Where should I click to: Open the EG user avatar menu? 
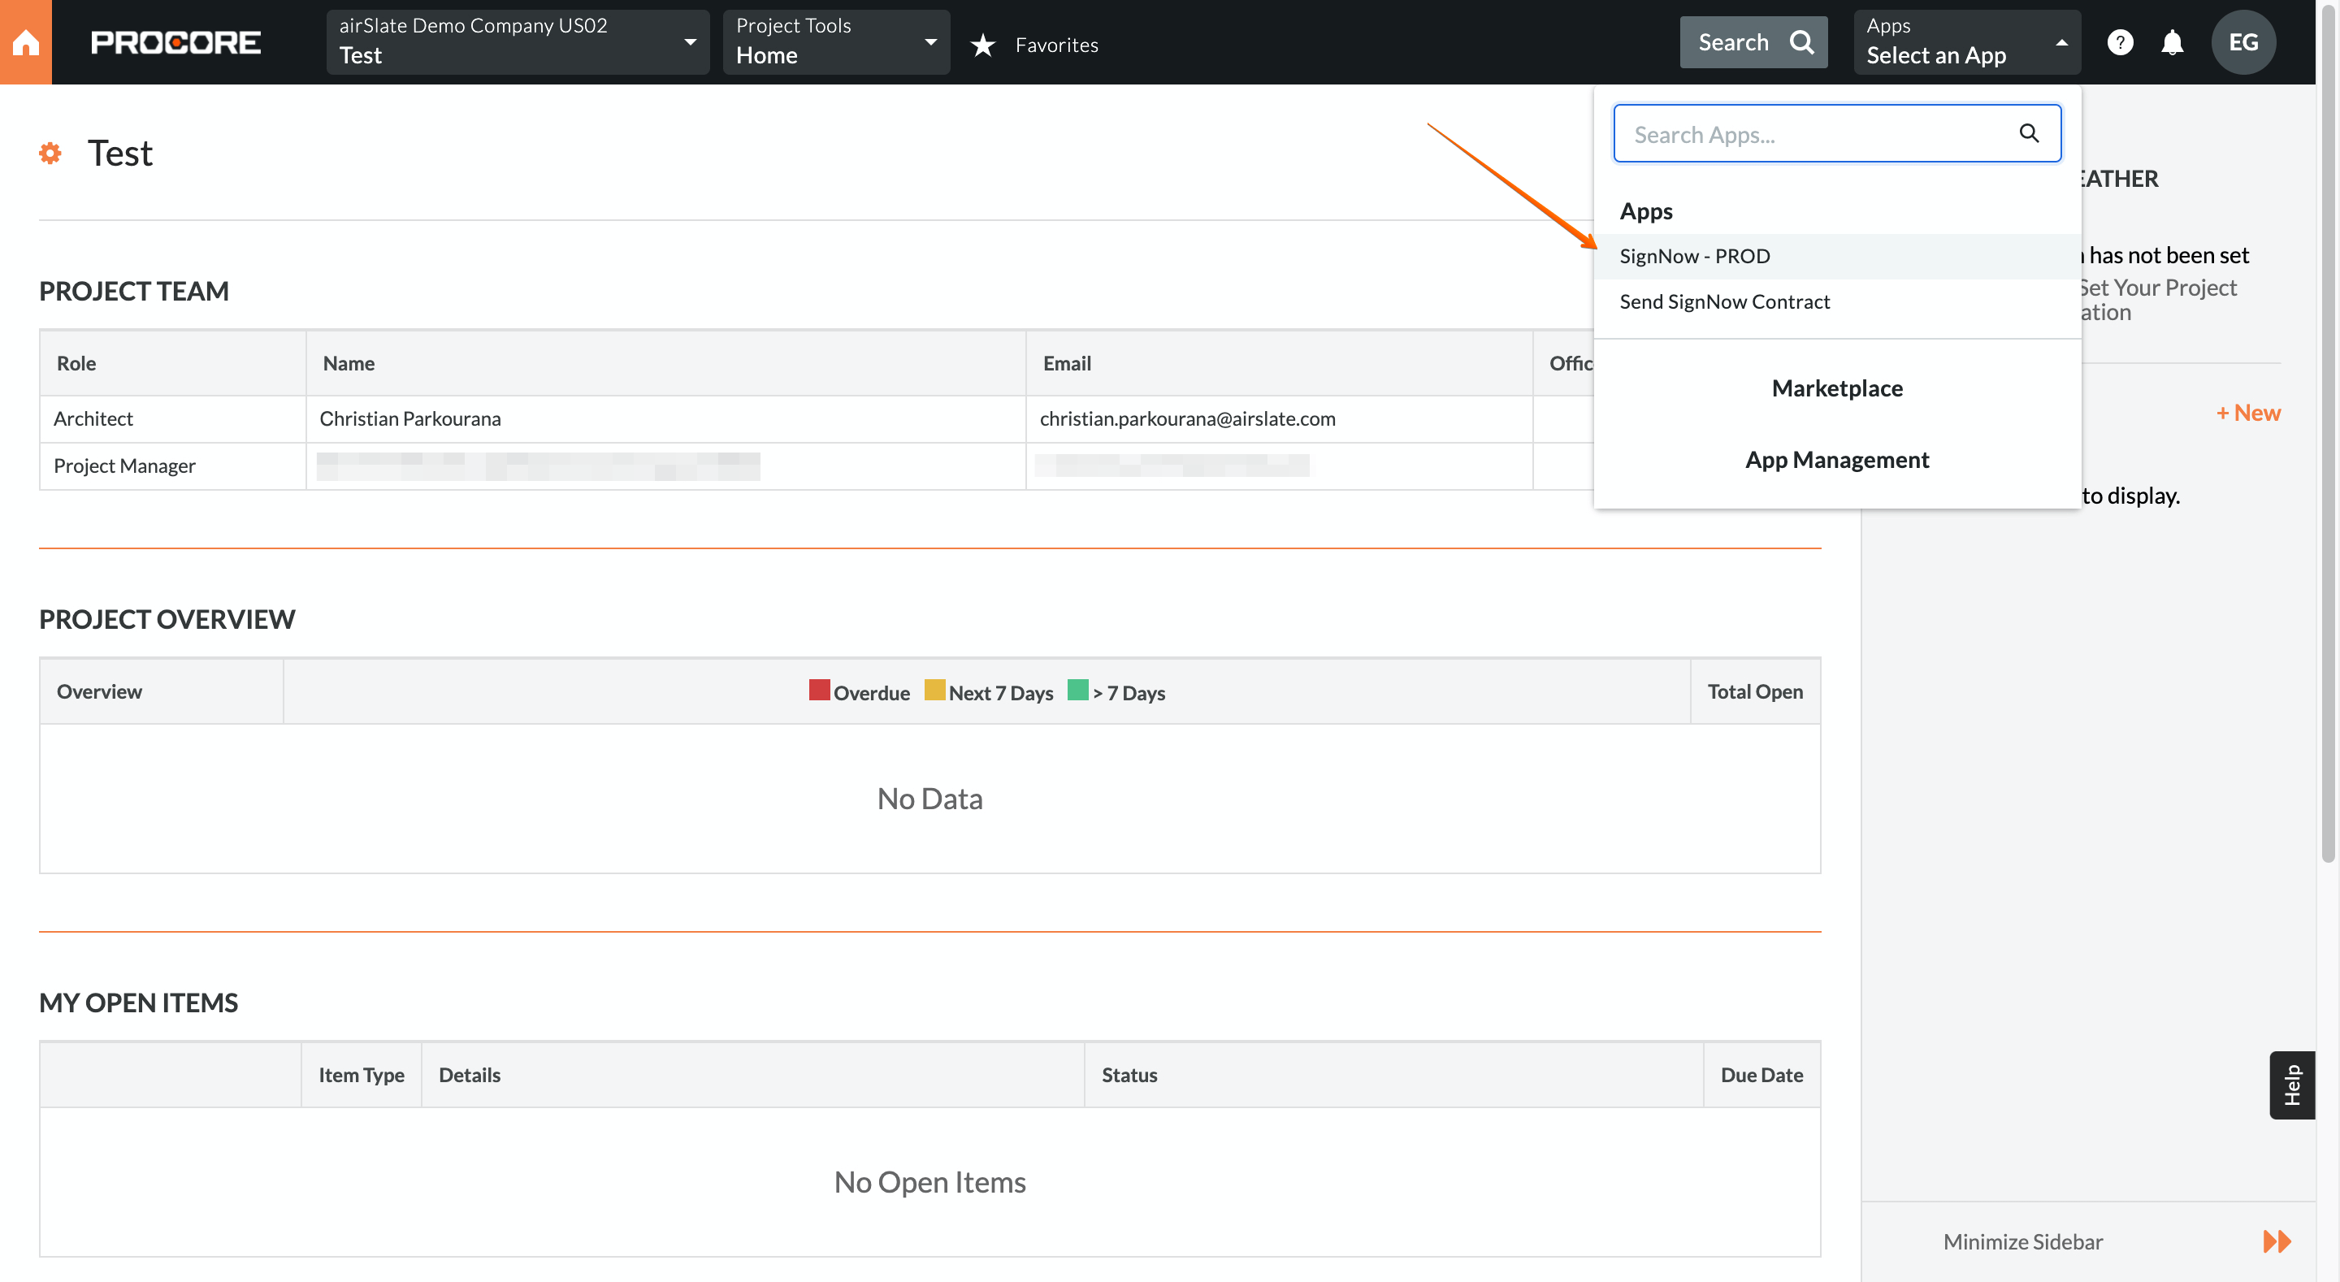click(2242, 43)
